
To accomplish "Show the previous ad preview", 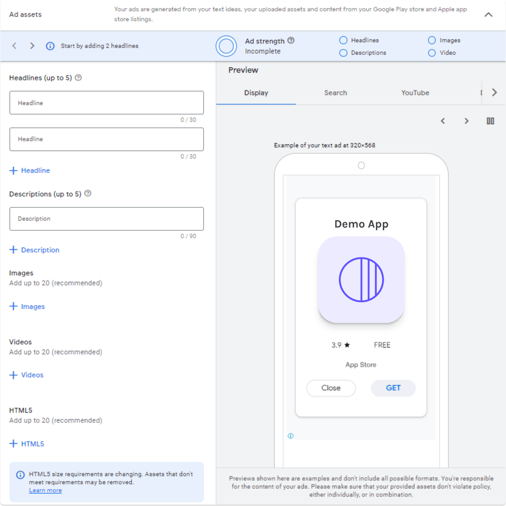I will pos(443,121).
